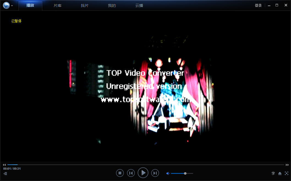This screenshot has height=181, width=291.
Task: Seek on the playback progress bar
Action: [146, 165]
